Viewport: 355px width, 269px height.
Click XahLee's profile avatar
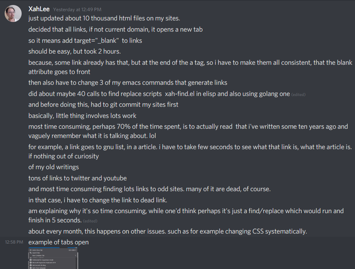(13, 13)
